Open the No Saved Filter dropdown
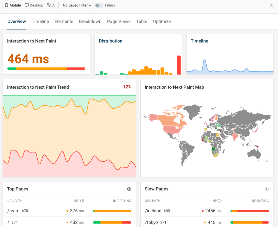Screen dimensions: 278x227 pyautogui.click(x=77, y=5)
